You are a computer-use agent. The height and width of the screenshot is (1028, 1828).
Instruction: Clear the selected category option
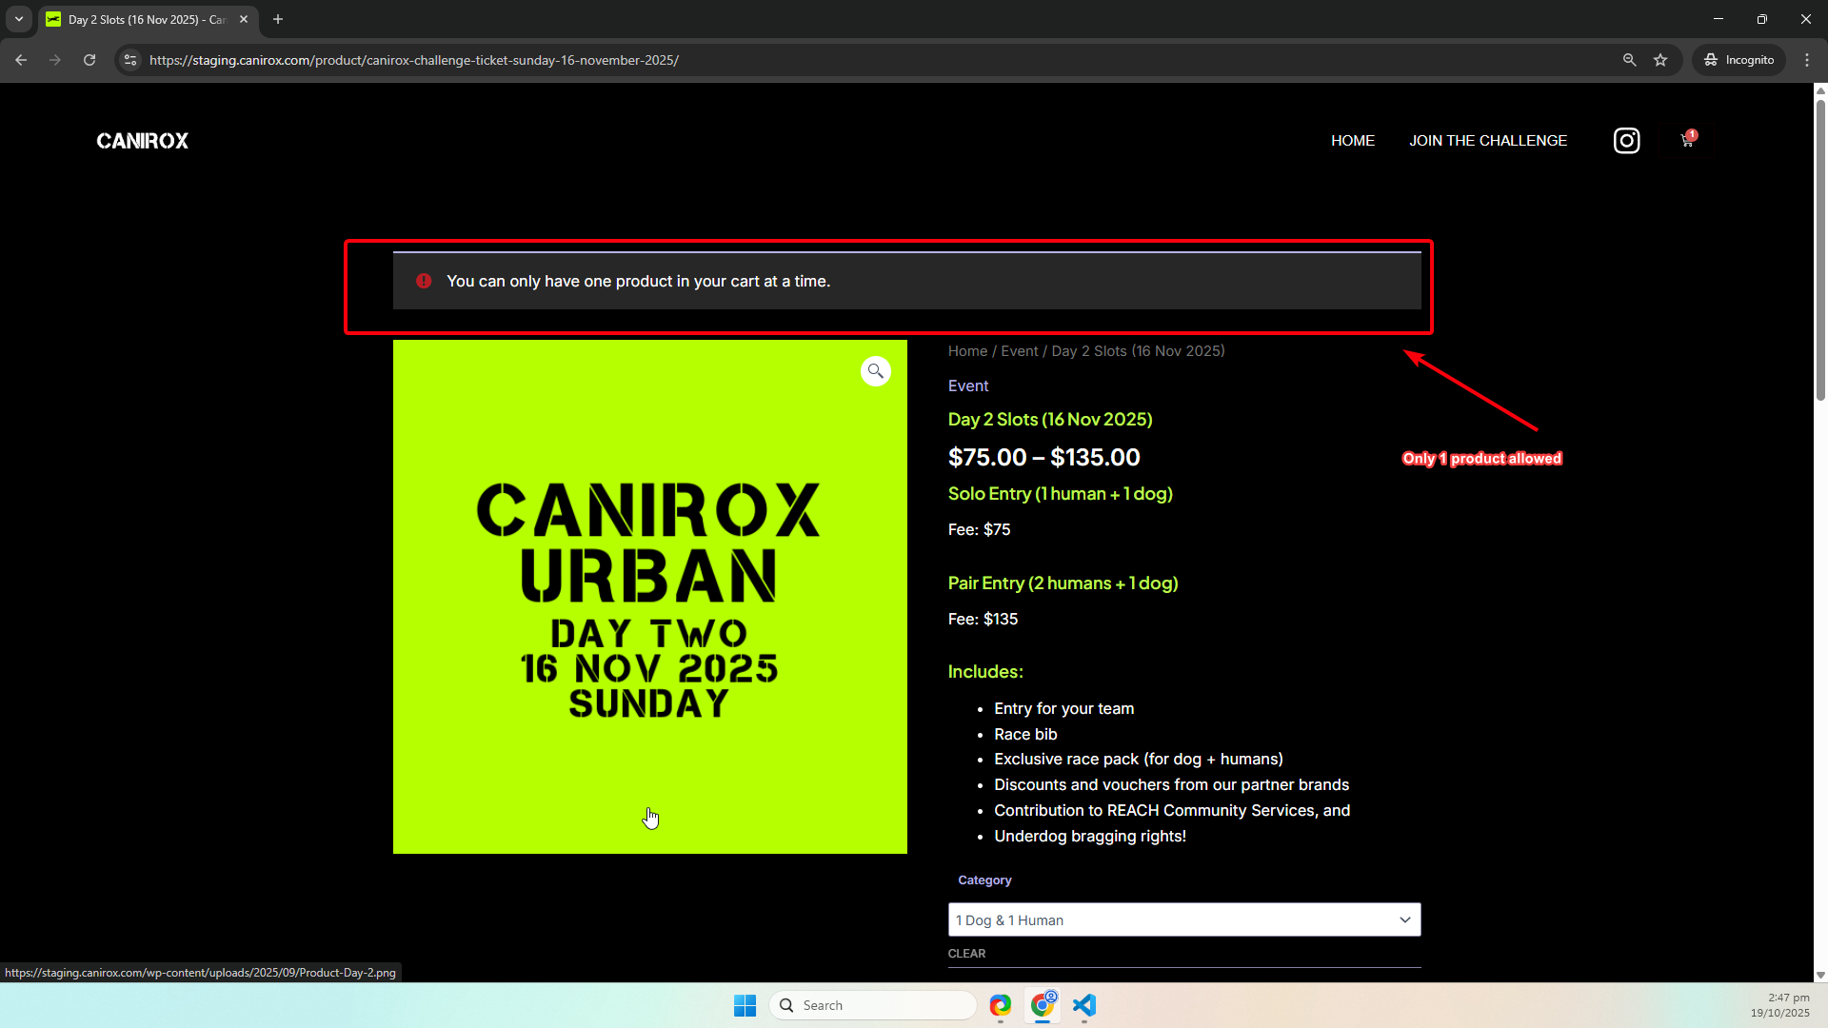click(x=966, y=954)
